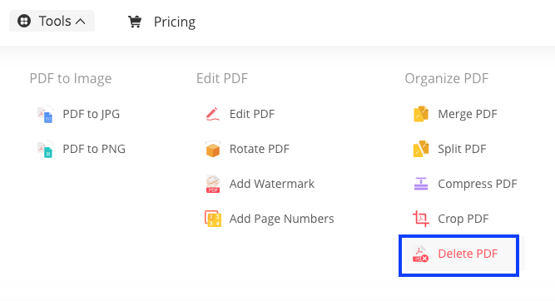The width and height of the screenshot is (555, 301).
Task: Click the Split PDF icon
Action: (421, 149)
